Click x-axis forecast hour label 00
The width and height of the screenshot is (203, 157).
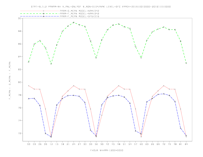pos(29,144)
